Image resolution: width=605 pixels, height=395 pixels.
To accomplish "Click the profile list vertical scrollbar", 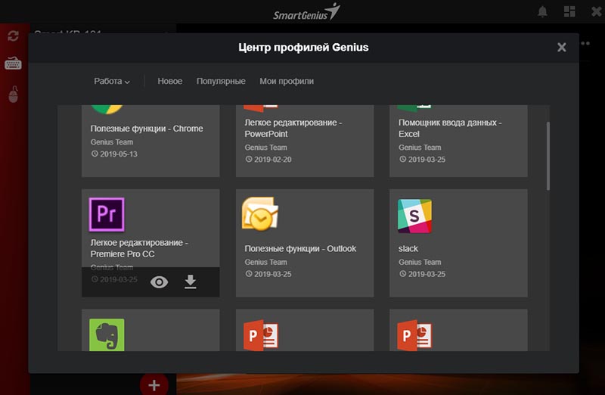I will tap(548, 156).
